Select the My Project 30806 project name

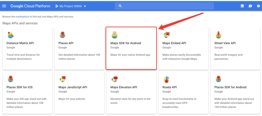pos(71,6)
